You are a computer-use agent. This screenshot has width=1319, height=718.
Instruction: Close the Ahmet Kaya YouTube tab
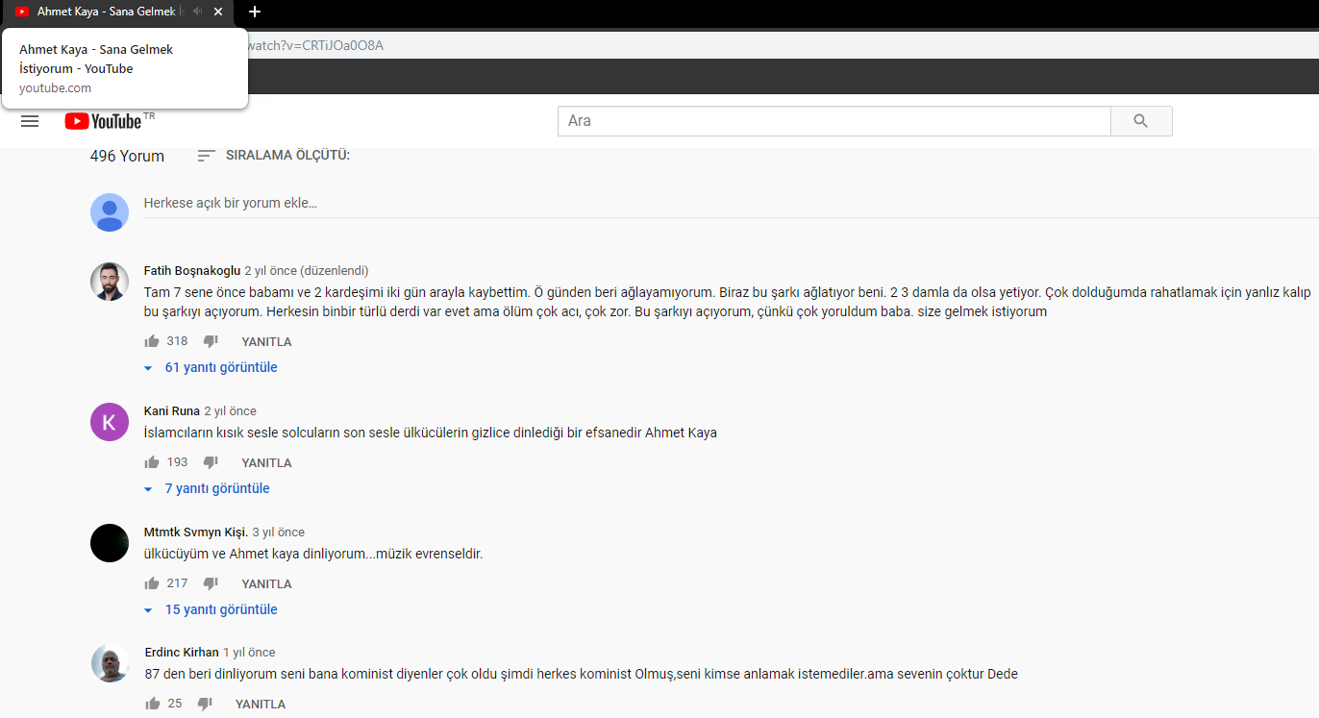pos(218,12)
